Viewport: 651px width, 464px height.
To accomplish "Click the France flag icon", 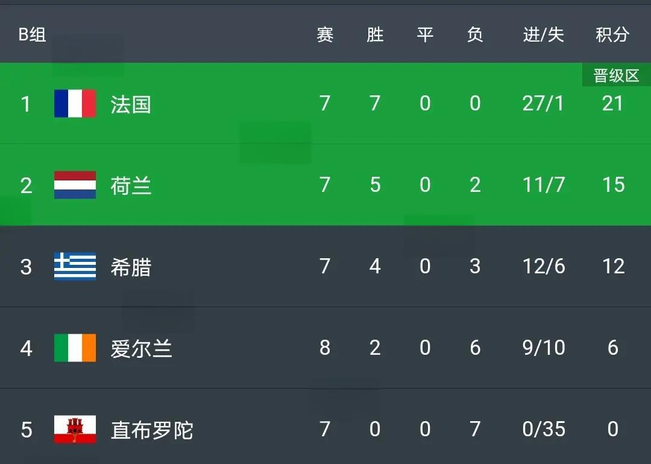I will click(75, 104).
